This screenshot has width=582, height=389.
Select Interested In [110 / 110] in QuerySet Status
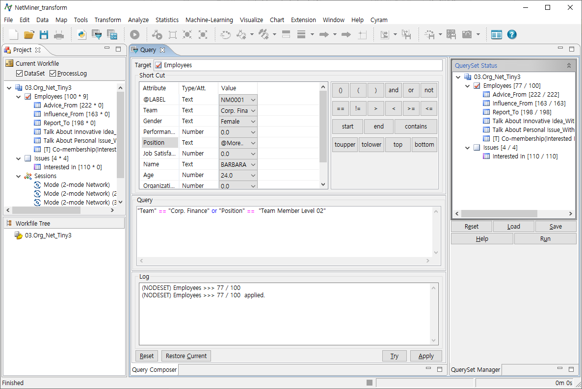(x=525, y=156)
